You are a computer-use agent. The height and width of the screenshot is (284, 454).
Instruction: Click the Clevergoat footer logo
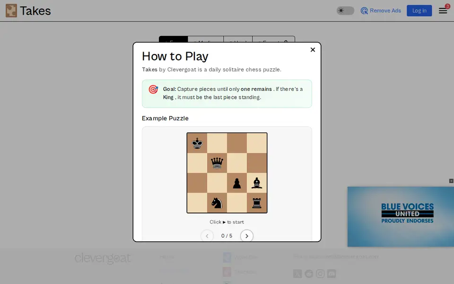(x=103, y=258)
